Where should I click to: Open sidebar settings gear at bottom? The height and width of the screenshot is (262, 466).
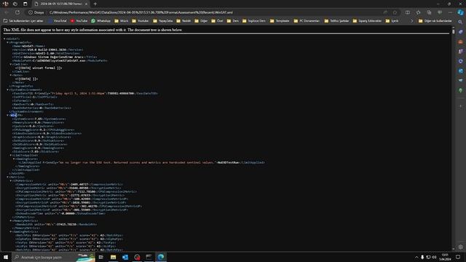(x=461, y=247)
